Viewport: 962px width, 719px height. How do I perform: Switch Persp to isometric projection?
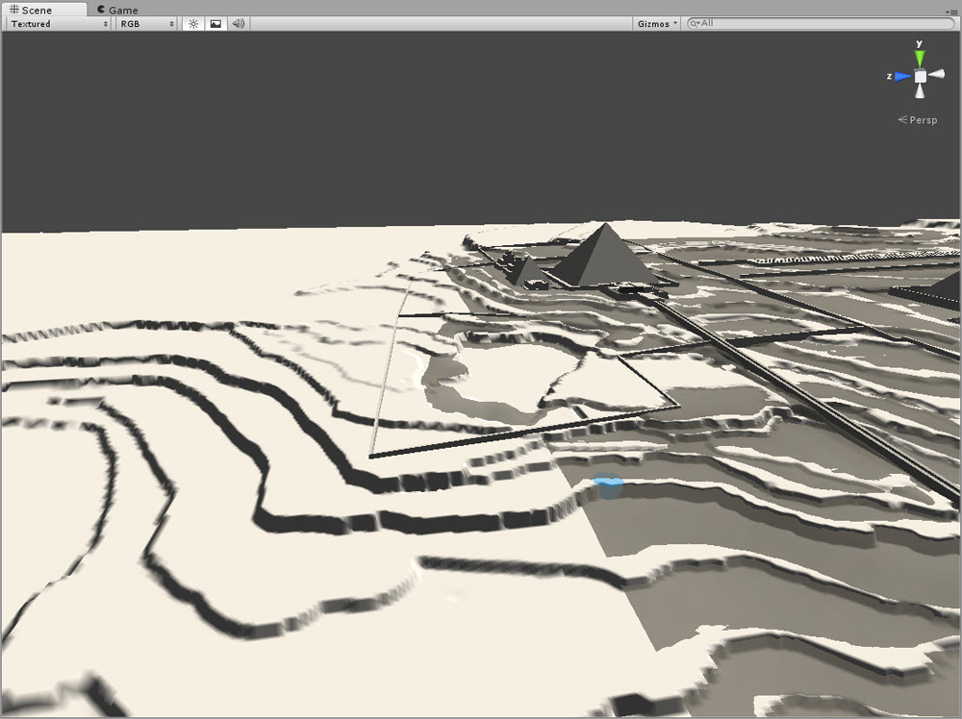pyautogui.click(x=919, y=119)
